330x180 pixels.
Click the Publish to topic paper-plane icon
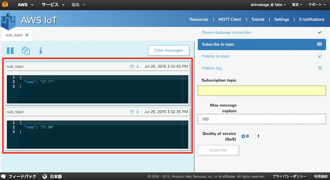320,56
